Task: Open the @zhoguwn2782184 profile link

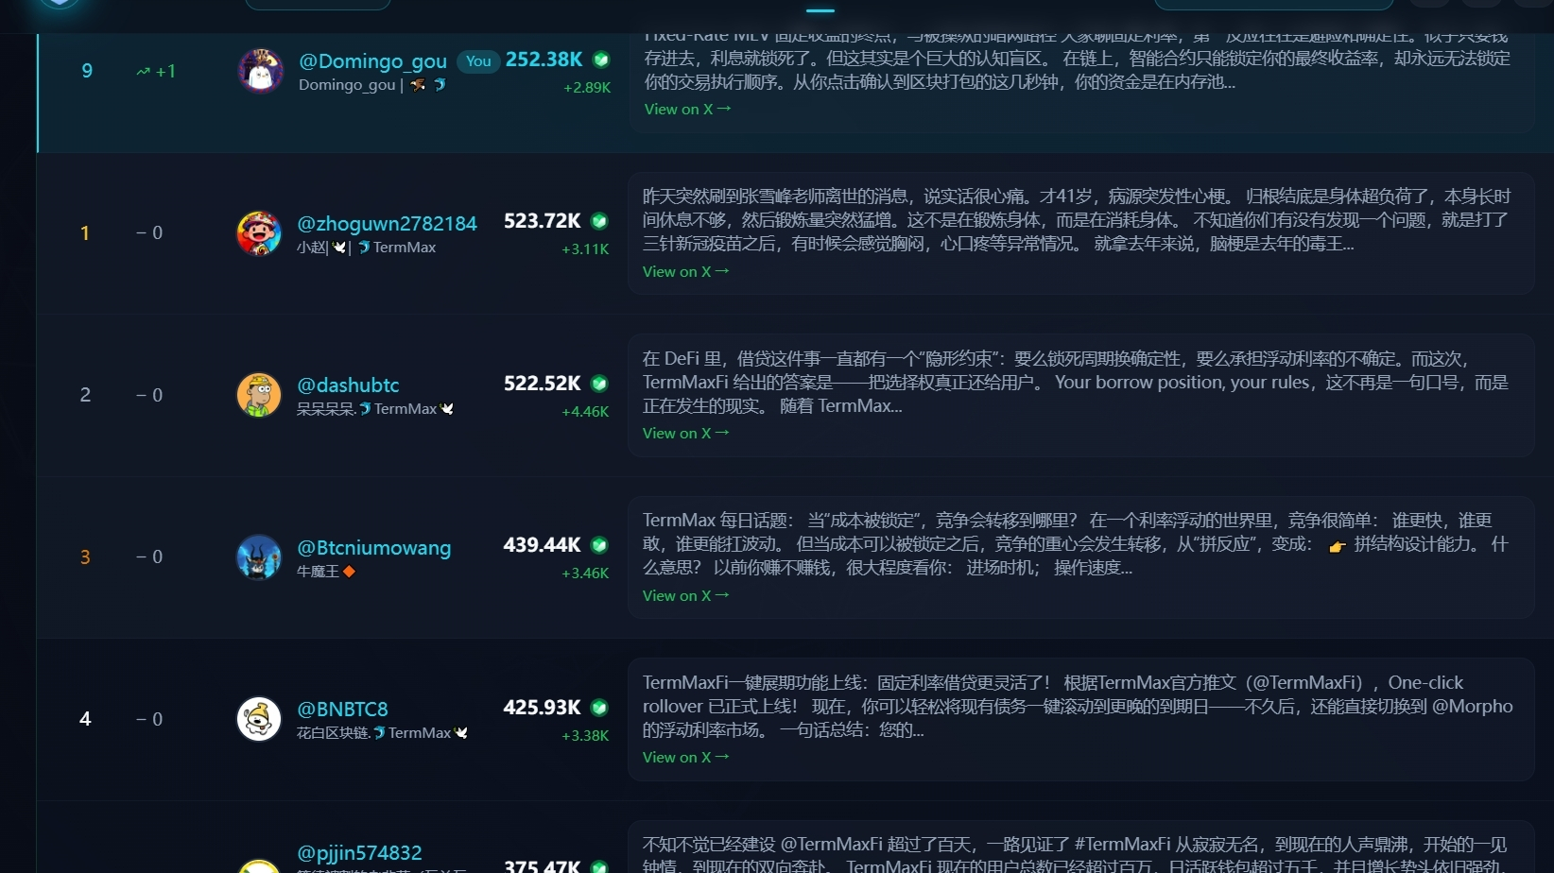Action: (x=387, y=224)
